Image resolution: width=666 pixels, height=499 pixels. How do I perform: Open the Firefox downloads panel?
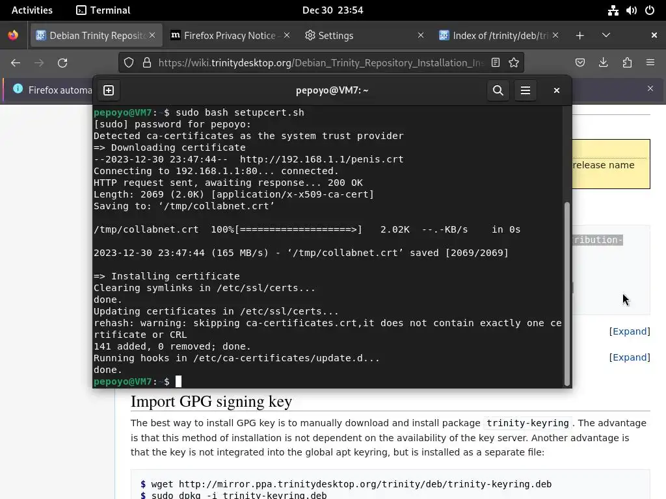603,63
